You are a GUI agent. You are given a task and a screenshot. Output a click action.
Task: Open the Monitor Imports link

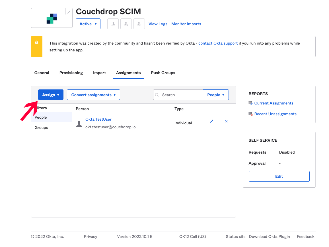tap(186, 24)
